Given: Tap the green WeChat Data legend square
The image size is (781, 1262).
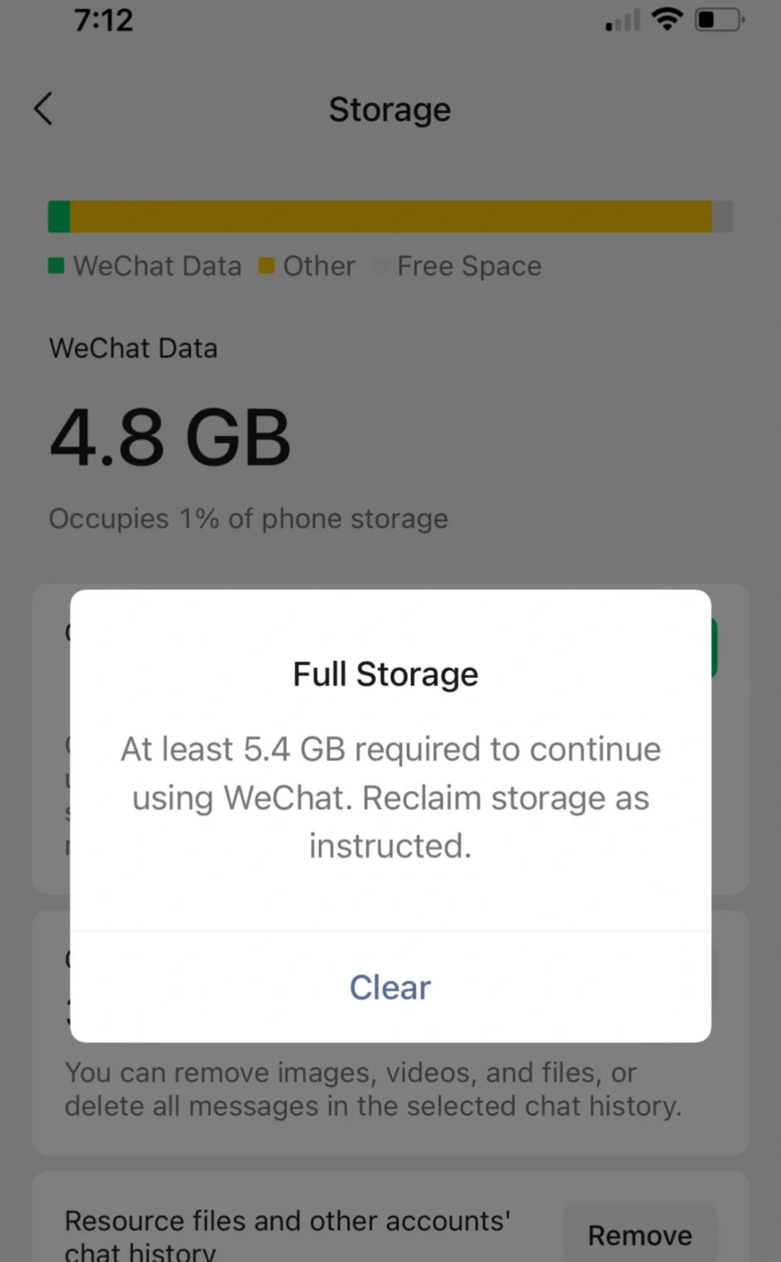Looking at the screenshot, I should 56,266.
